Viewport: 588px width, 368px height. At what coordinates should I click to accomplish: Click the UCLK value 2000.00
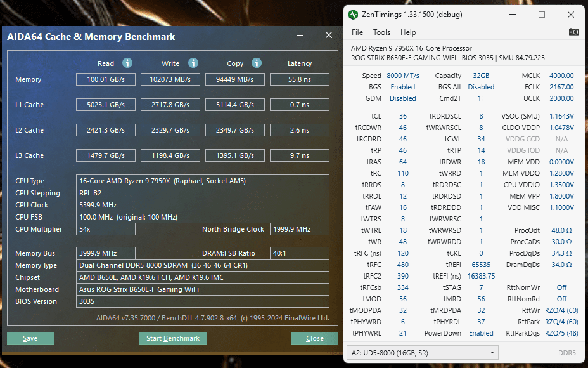pos(561,98)
